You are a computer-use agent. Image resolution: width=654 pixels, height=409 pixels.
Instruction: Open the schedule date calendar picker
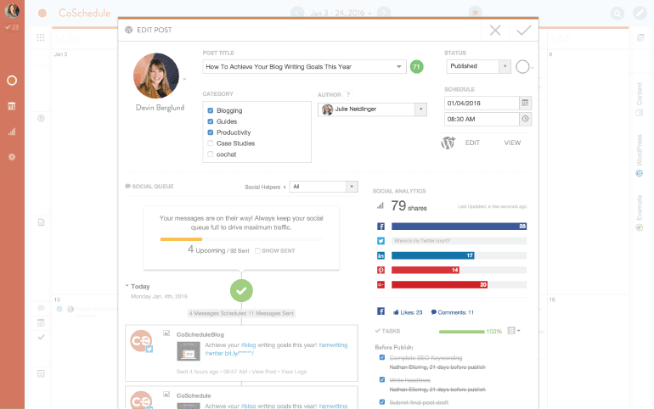525,103
